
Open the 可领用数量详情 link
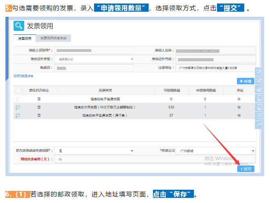click(x=23, y=75)
